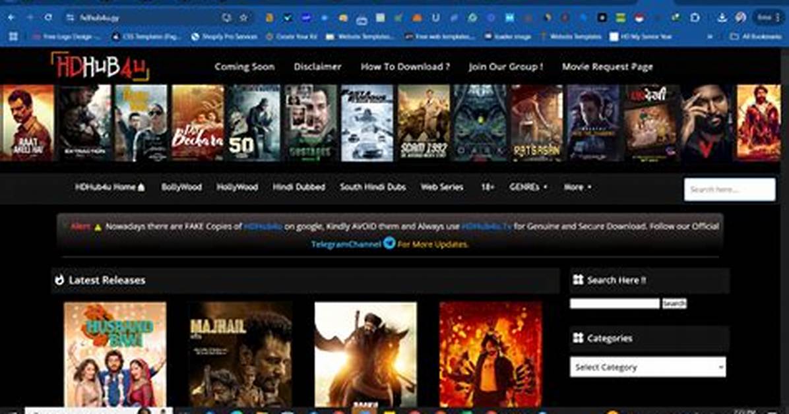The height and width of the screenshot is (414, 789).
Task: Open CSS Templates bookmark
Action: [x=146, y=36]
